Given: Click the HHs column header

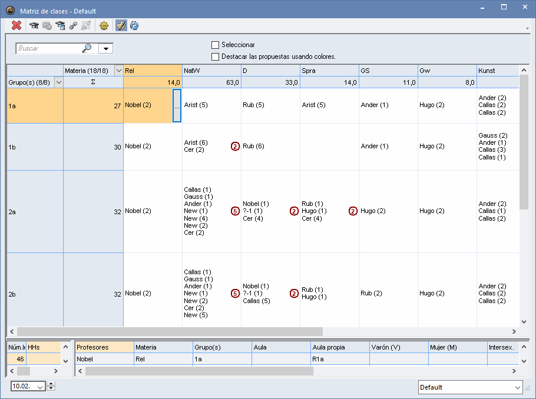Looking at the screenshot, I should point(44,347).
